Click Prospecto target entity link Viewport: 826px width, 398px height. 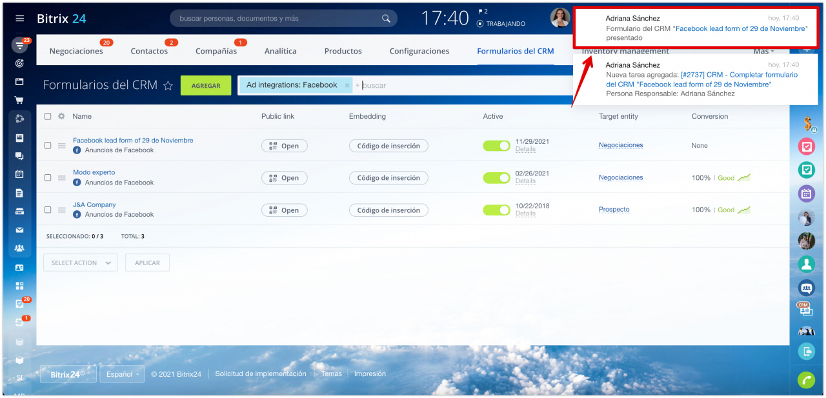[x=614, y=210]
